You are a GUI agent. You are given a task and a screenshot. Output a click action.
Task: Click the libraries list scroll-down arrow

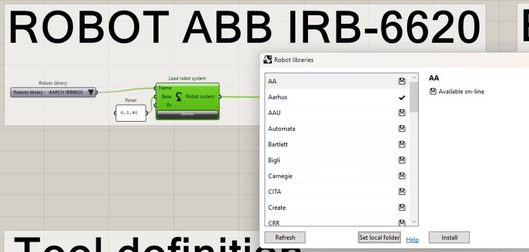coord(414,222)
